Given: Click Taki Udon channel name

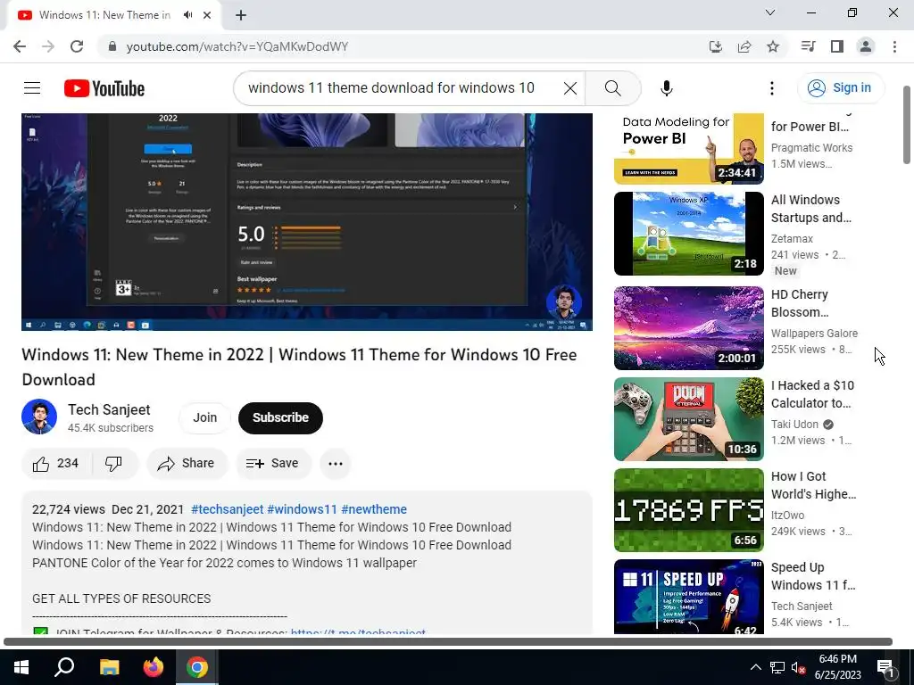Looking at the screenshot, I should [794, 424].
